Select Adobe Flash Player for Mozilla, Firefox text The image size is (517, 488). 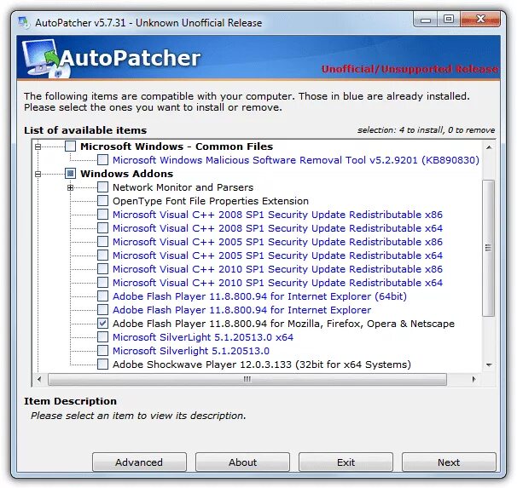[x=283, y=324]
